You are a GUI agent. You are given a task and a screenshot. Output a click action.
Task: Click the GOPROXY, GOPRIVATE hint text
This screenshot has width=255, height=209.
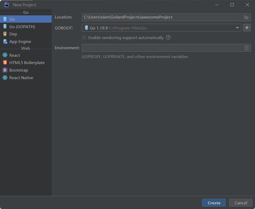coord(135,56)
